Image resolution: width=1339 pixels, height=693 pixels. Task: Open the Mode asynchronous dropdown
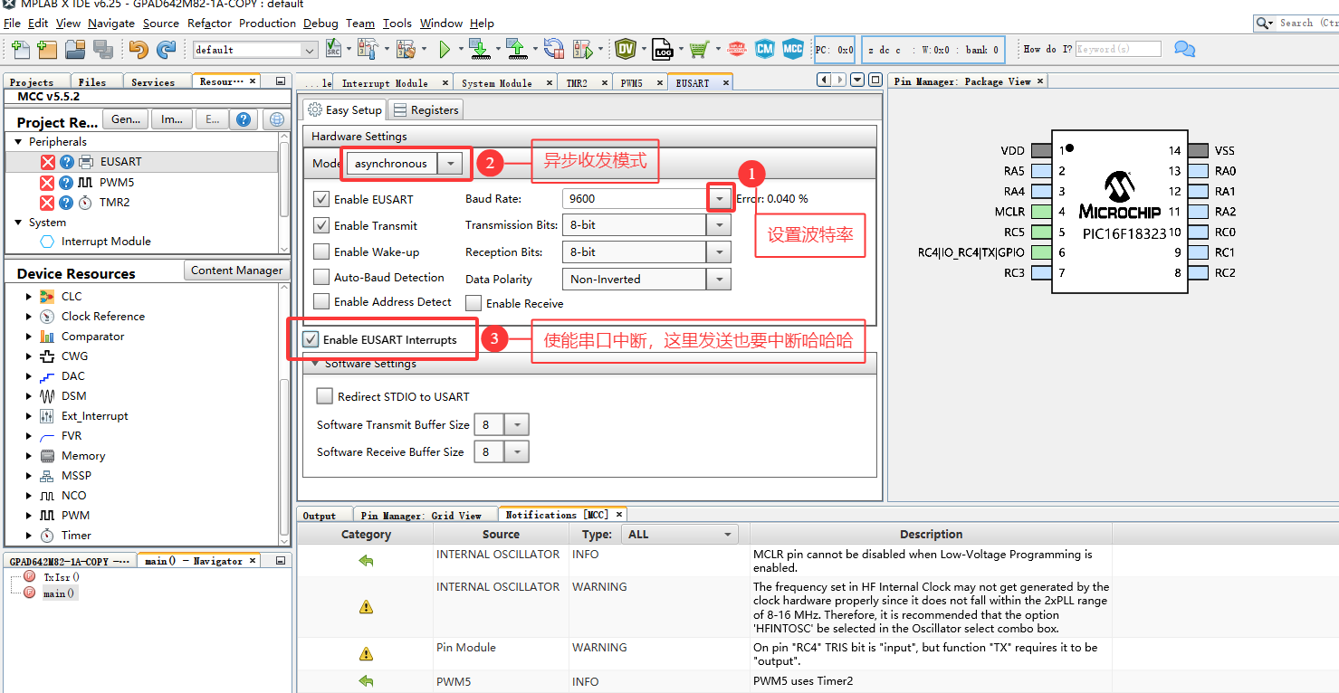tap(450, 163)
